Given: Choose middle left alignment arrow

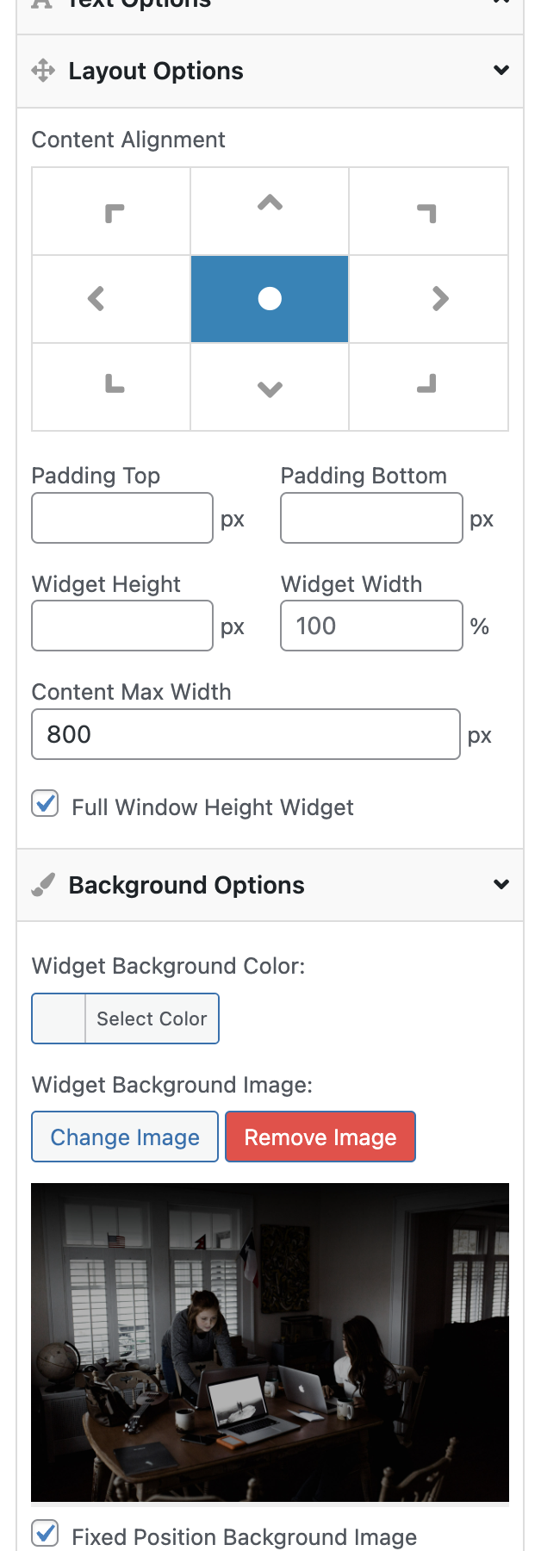Looking at the screenshot, I should (x=111, y=299).
